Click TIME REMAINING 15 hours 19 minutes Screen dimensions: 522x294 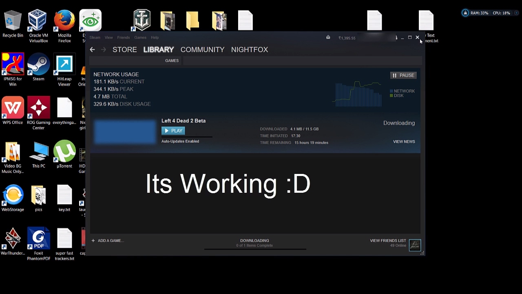[294, 143]
